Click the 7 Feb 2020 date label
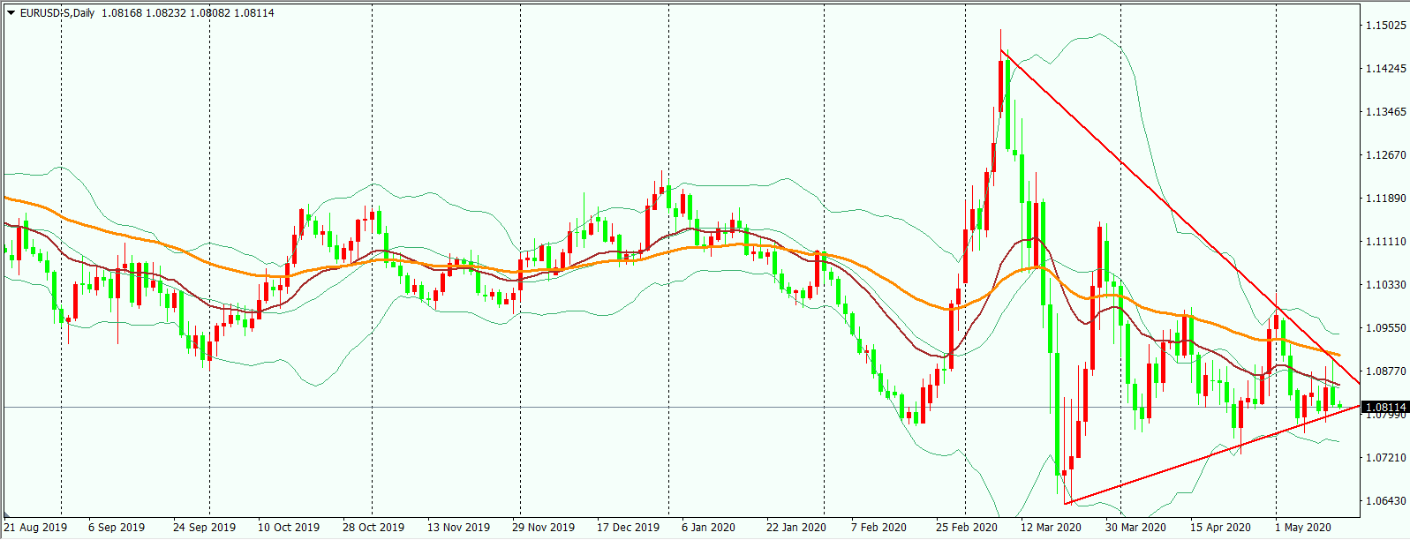Viewport: 1410px width, 540px height. click(878, 528)
